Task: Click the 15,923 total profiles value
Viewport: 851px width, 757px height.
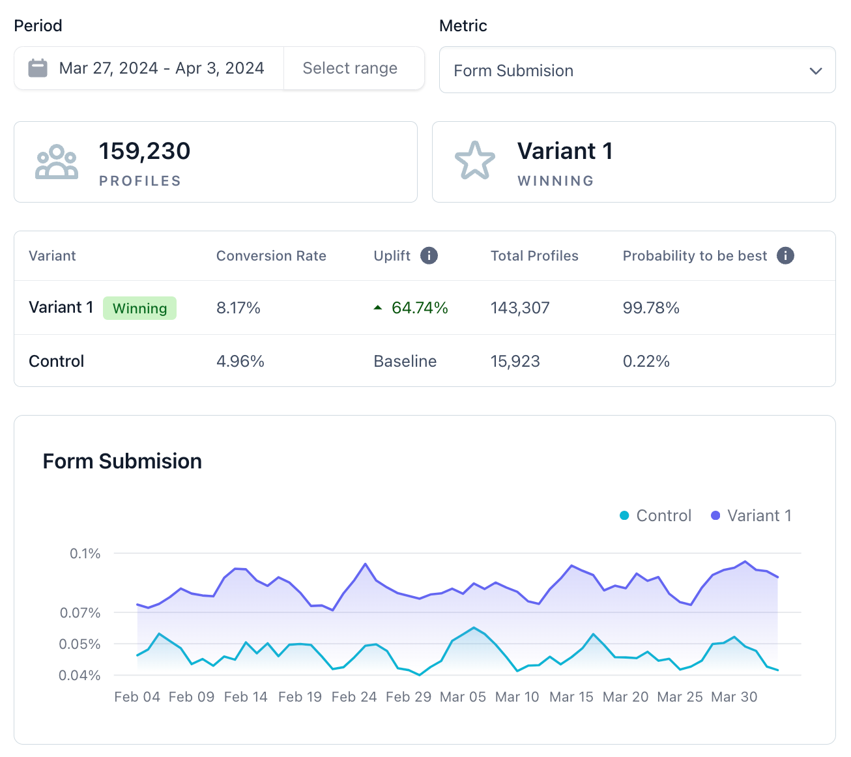Action: pyautogui.click(x=515, y=361)
